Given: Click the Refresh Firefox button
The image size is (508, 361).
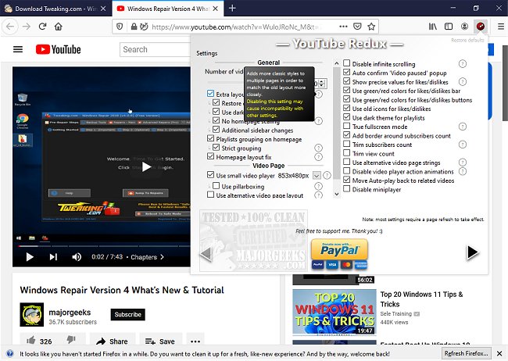Looking at the screenshot, I should [x=467, y=353].
